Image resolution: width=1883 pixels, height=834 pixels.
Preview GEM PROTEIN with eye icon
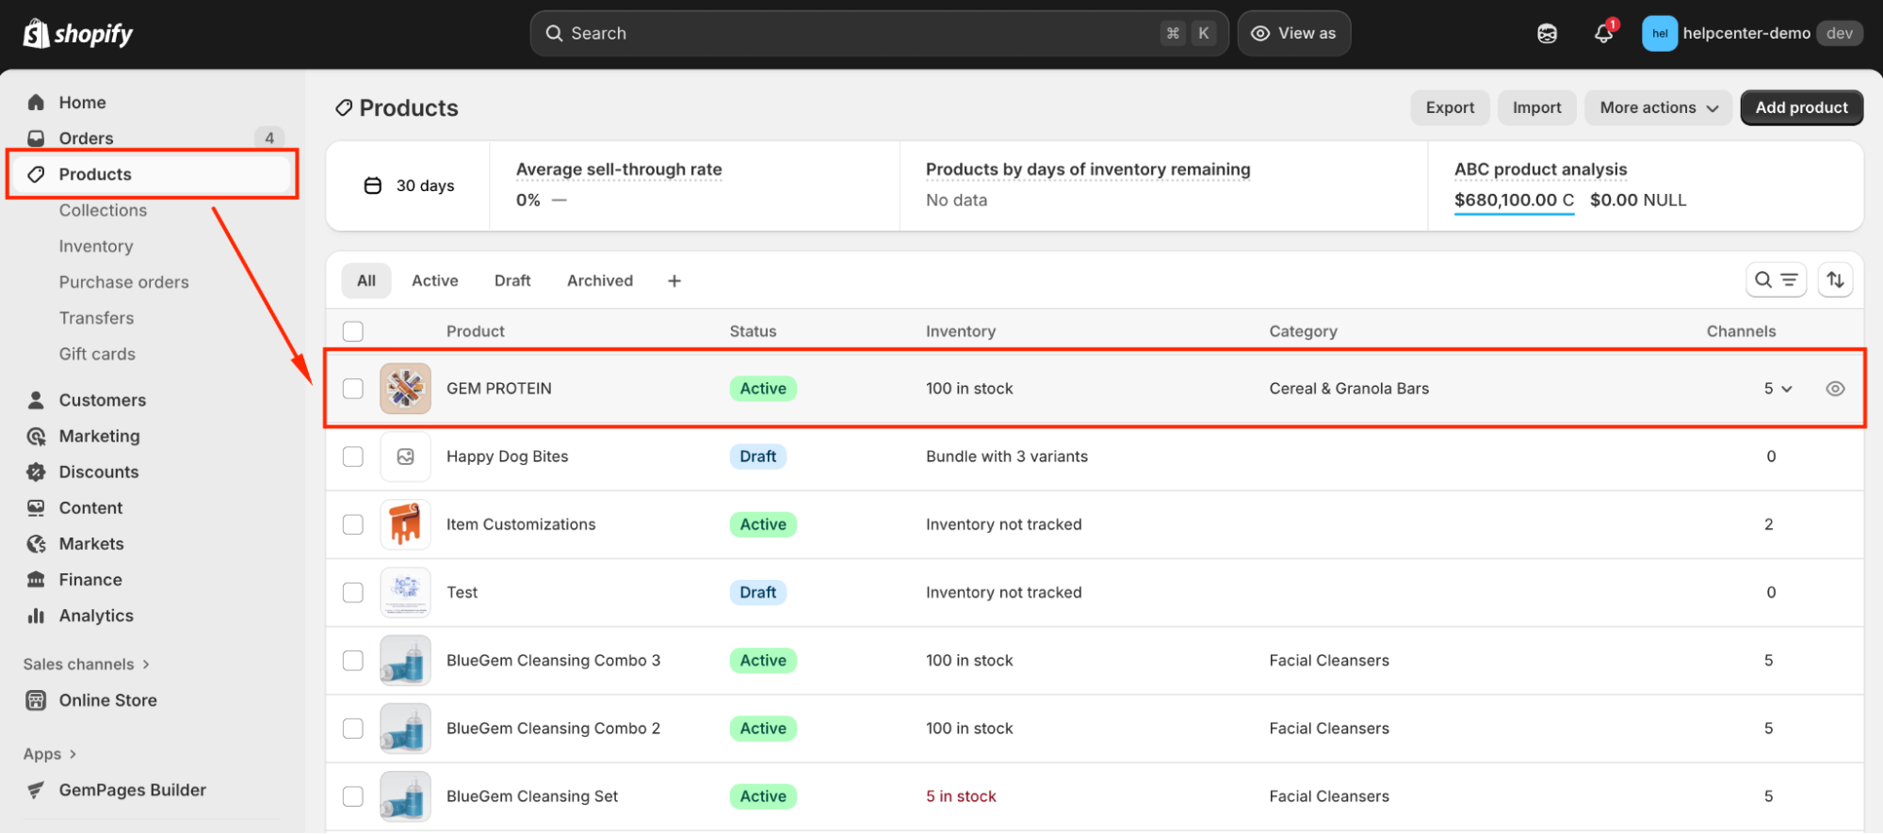tap(1835, 389)
